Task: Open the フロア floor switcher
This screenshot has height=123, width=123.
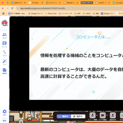Action: pos(5,54)
